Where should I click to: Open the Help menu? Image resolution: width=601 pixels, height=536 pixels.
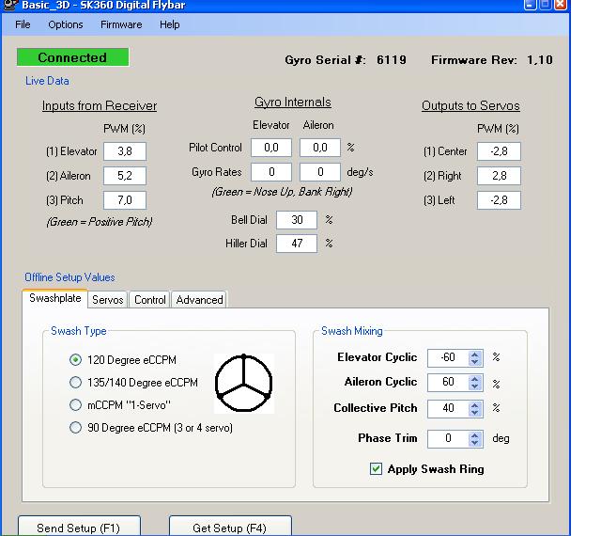(x=169, y=24)
